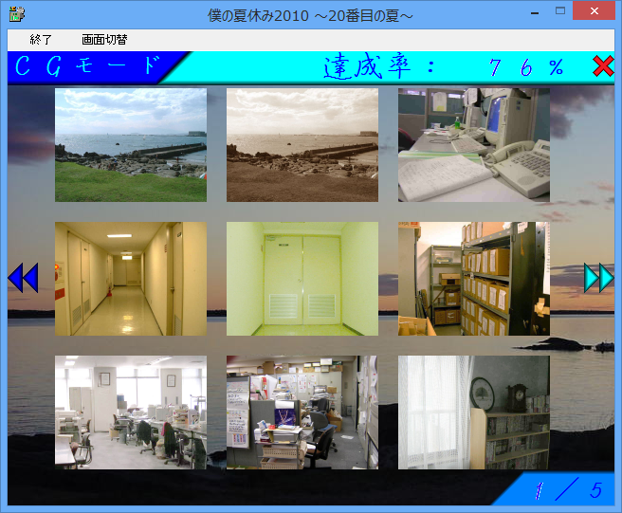
Task: Open the cluttered office cubicle image
Action: point(302,412)
